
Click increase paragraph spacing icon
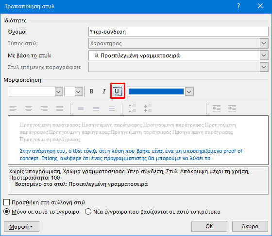point(132,109)
